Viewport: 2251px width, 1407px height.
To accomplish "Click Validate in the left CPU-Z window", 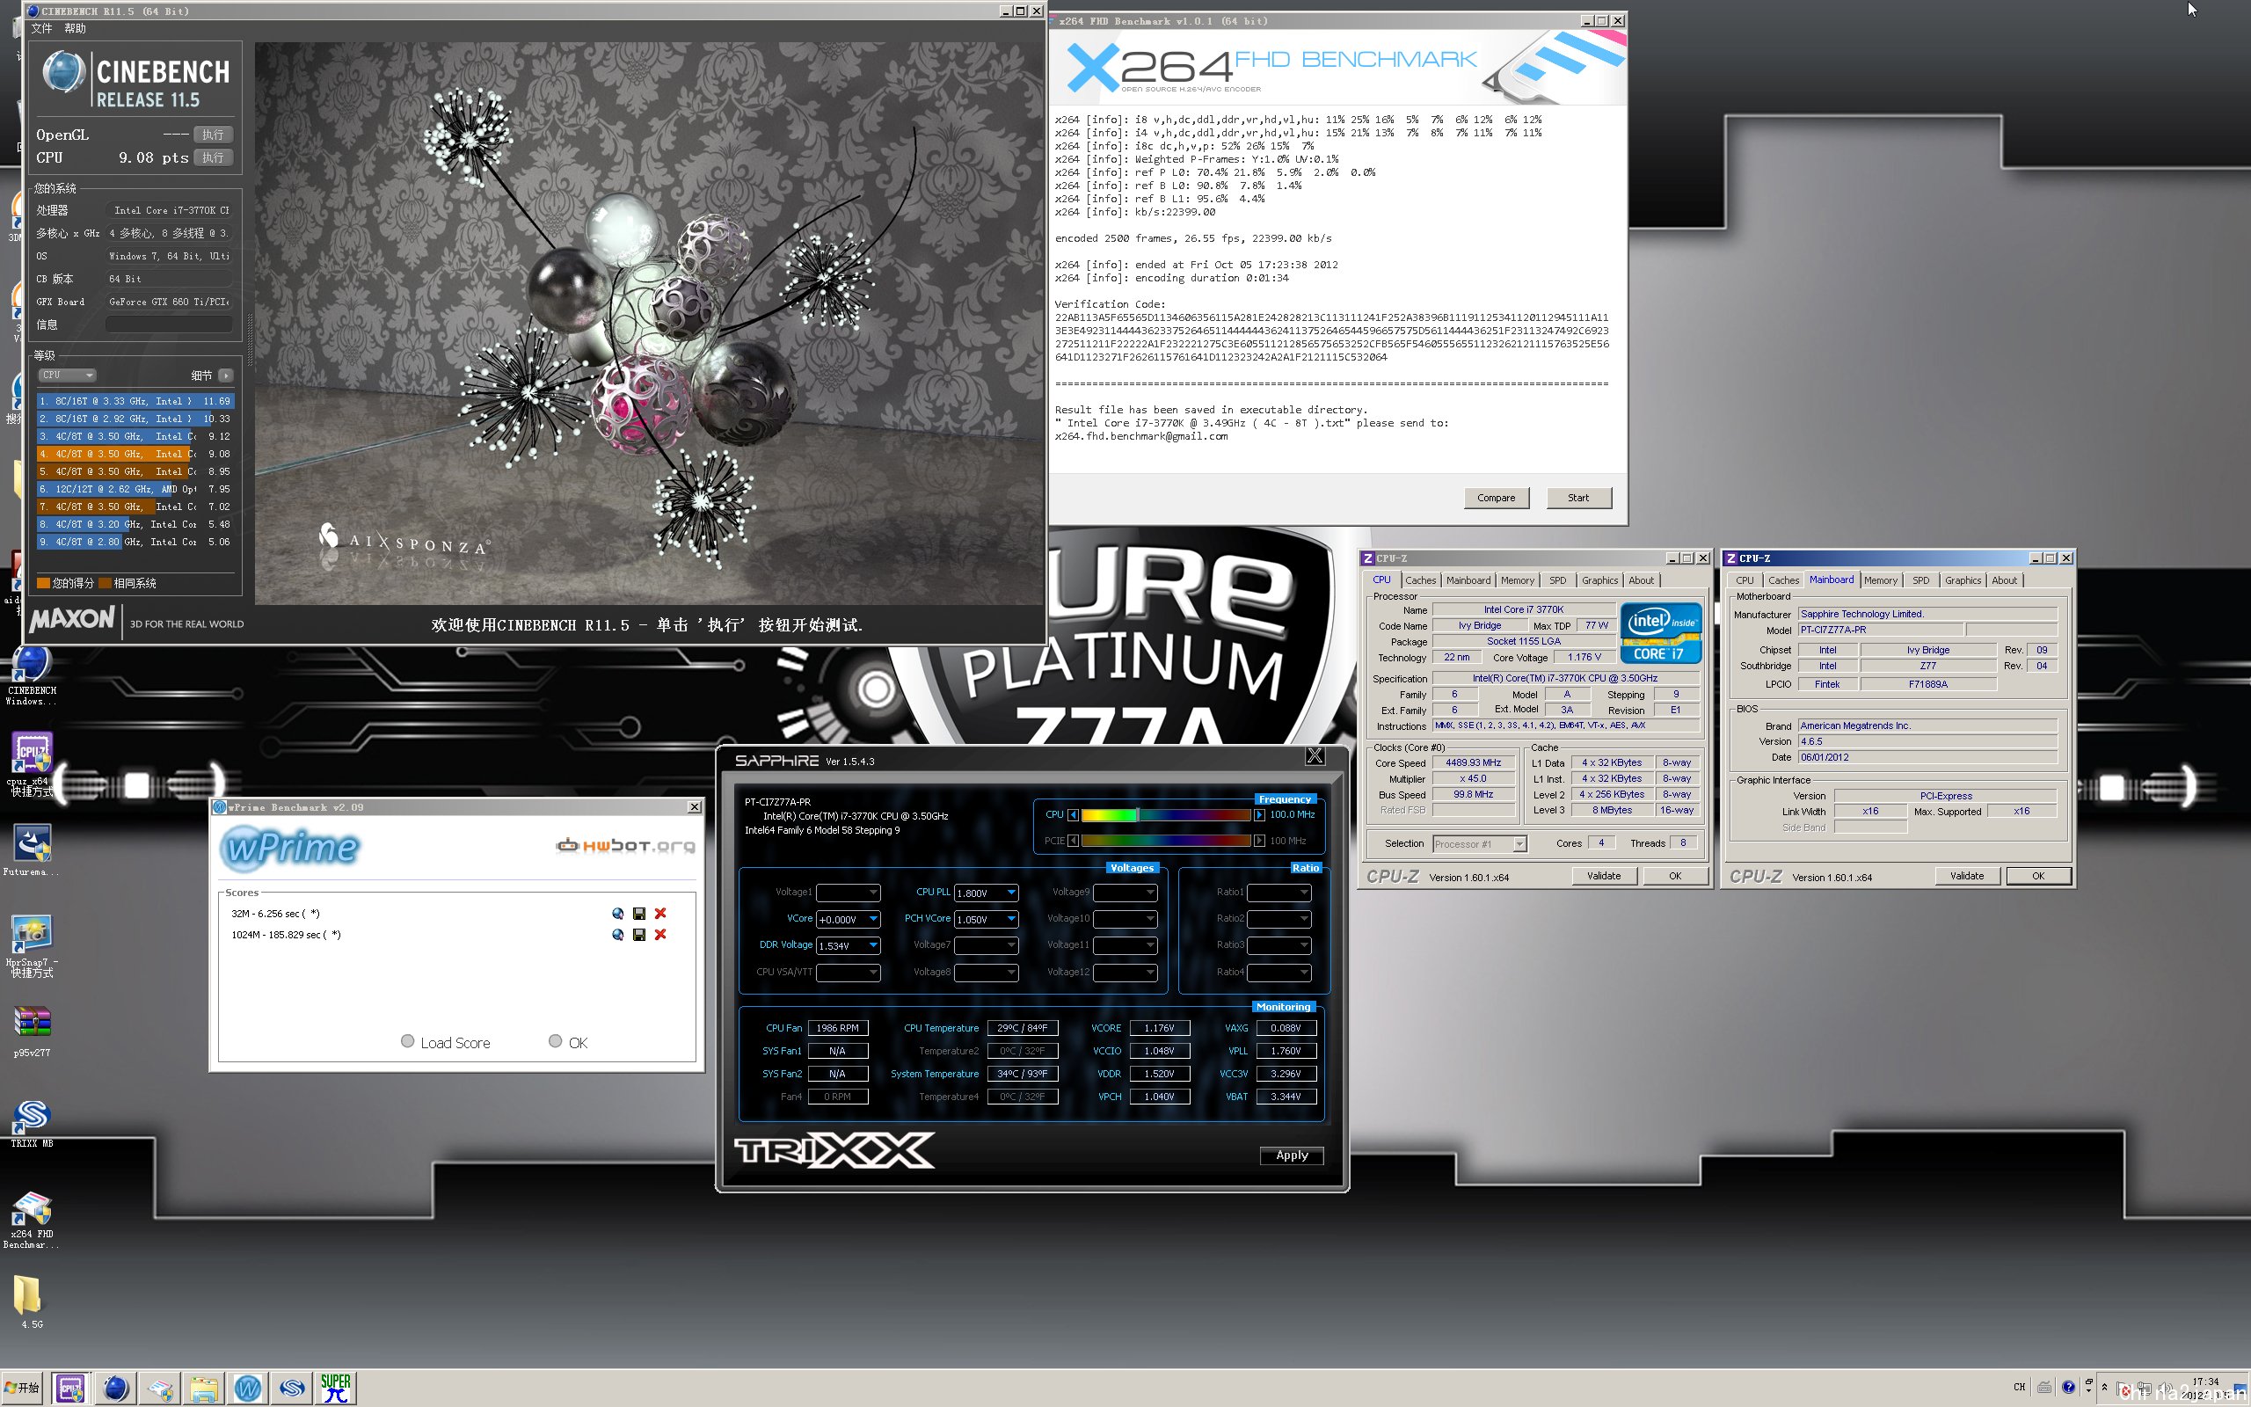I will [1604, 876].
